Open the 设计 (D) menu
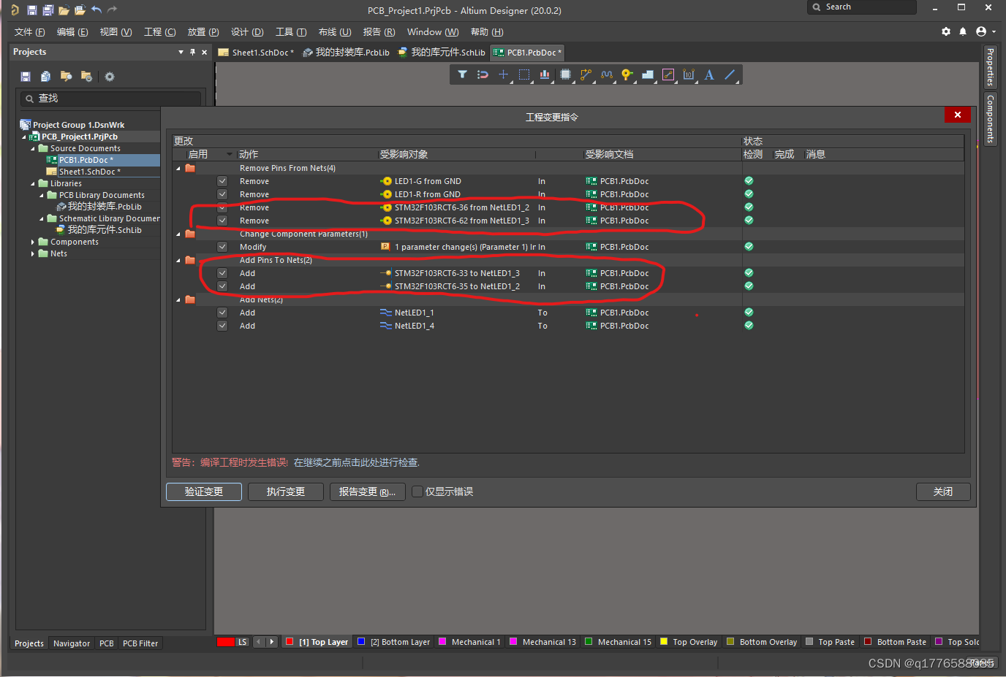The width and height of the screenshot is (1006, 677). pos(247,32)
